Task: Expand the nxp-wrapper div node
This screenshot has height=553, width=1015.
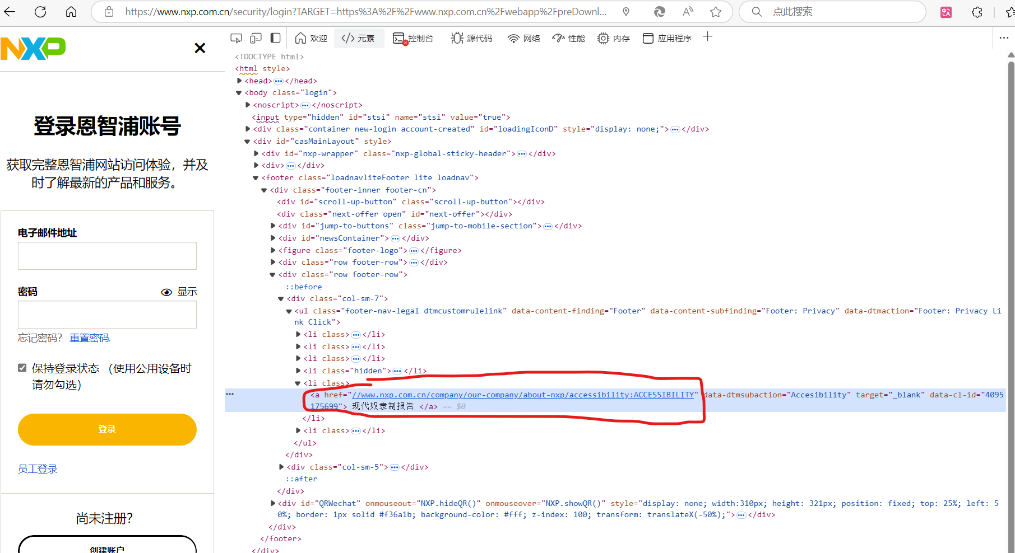Action: pyautogui.click(x=256, y=153)
